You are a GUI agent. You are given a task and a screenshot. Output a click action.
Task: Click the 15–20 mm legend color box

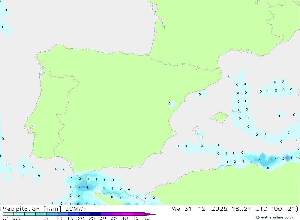pos(73,214)
